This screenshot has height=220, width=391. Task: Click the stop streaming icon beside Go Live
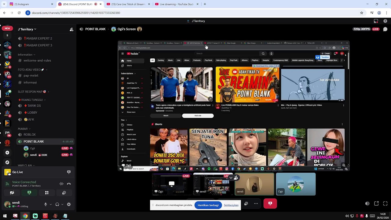click(69, 172)
